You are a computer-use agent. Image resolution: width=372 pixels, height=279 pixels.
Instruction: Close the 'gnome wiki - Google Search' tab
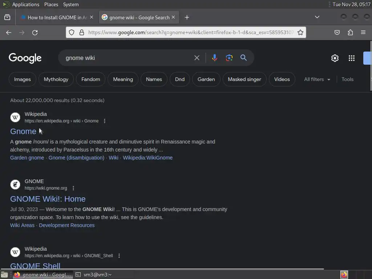click(173, 17)
